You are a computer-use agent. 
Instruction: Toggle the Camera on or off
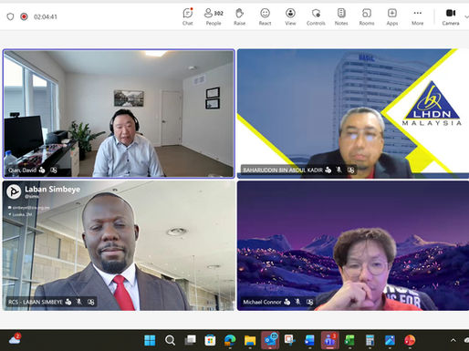point(451,16)
